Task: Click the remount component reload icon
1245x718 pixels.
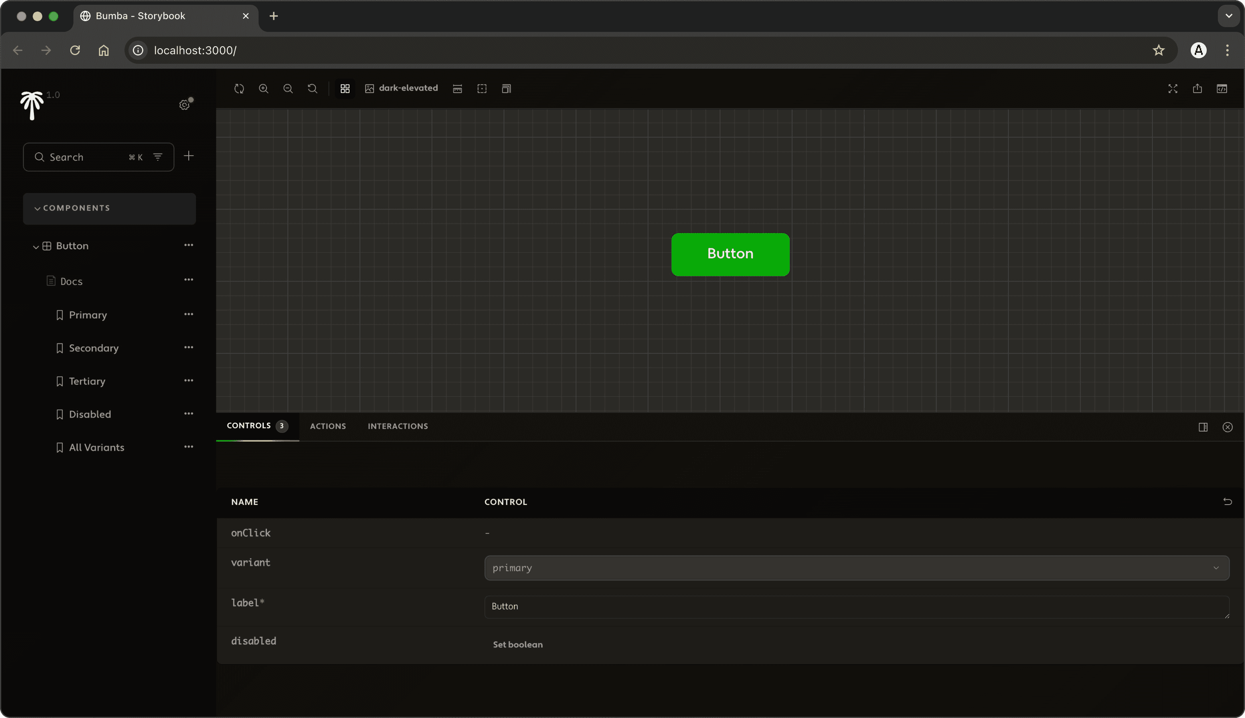Action: click(239, 89)
